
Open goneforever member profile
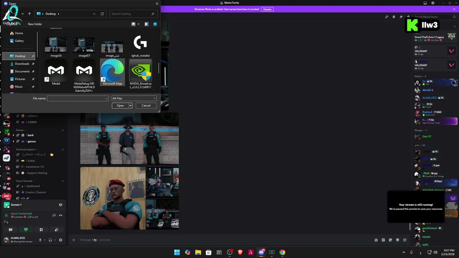430,228
